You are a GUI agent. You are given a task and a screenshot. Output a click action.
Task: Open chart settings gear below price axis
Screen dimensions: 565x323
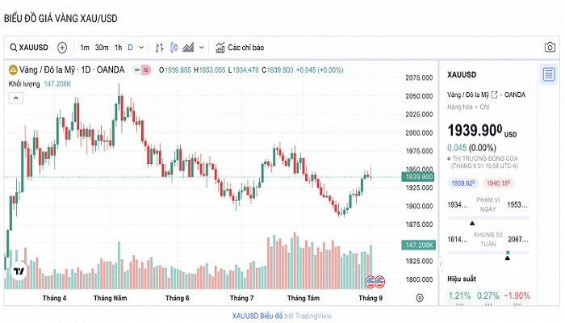pos(419,298)
